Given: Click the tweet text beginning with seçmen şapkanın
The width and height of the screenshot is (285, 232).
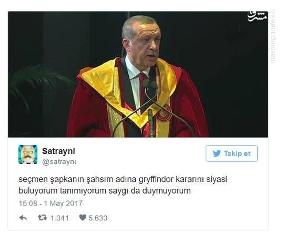Looking at the screenshot, I should [123, 185].
